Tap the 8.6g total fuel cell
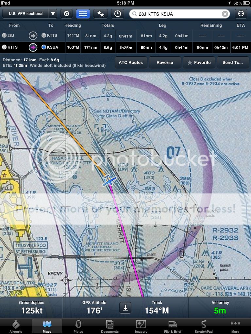251x334 pixels. pyautogui.click(x=108, y=48)
